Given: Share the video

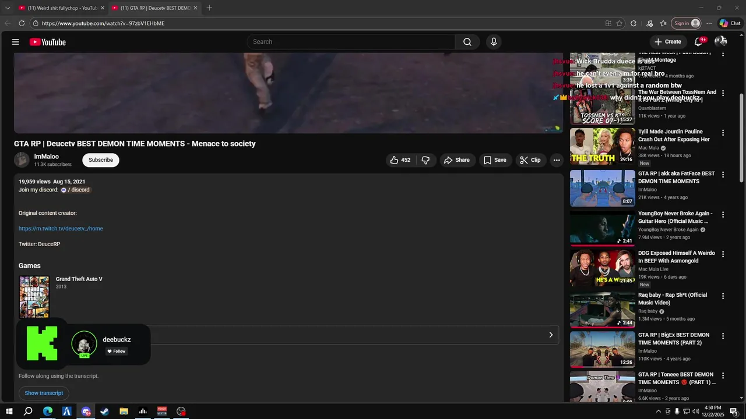Looking at the screenshot, I should point(456,160).
